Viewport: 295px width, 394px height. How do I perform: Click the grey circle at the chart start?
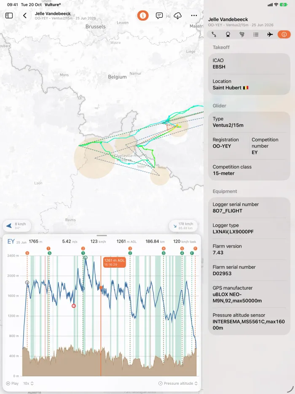point(27,283)
